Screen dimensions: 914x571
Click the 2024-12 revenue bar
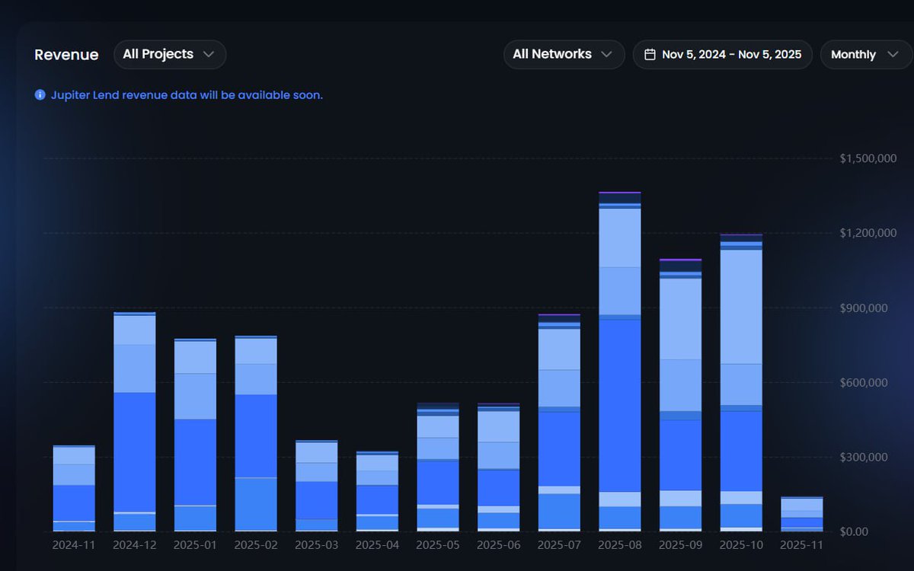point(134,422)
